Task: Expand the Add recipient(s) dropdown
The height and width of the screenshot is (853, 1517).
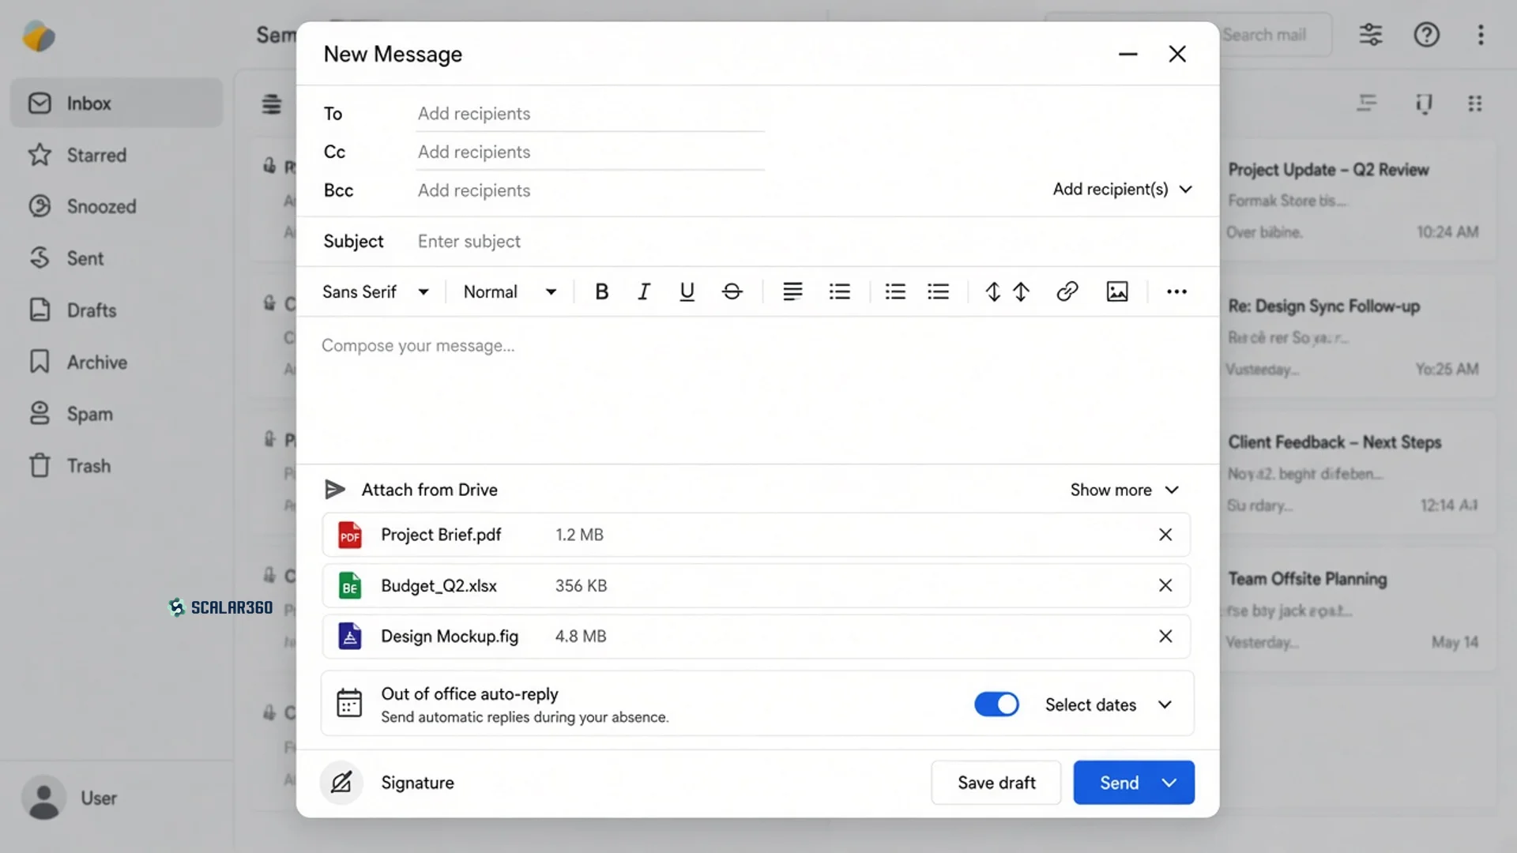Action: tap(1122, 190)
